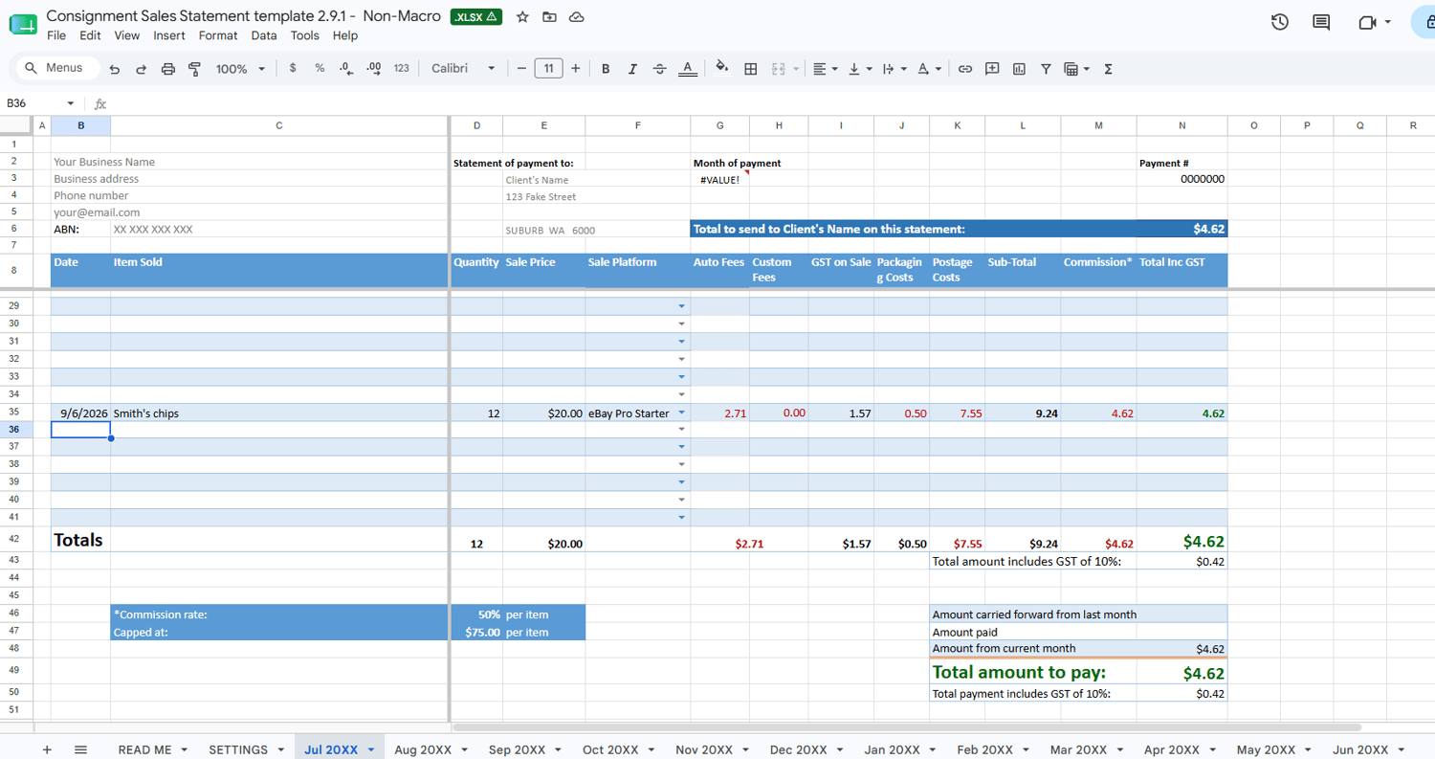Open the Edit menu
Screen dimensions: 1435x759
pos(90,35)
